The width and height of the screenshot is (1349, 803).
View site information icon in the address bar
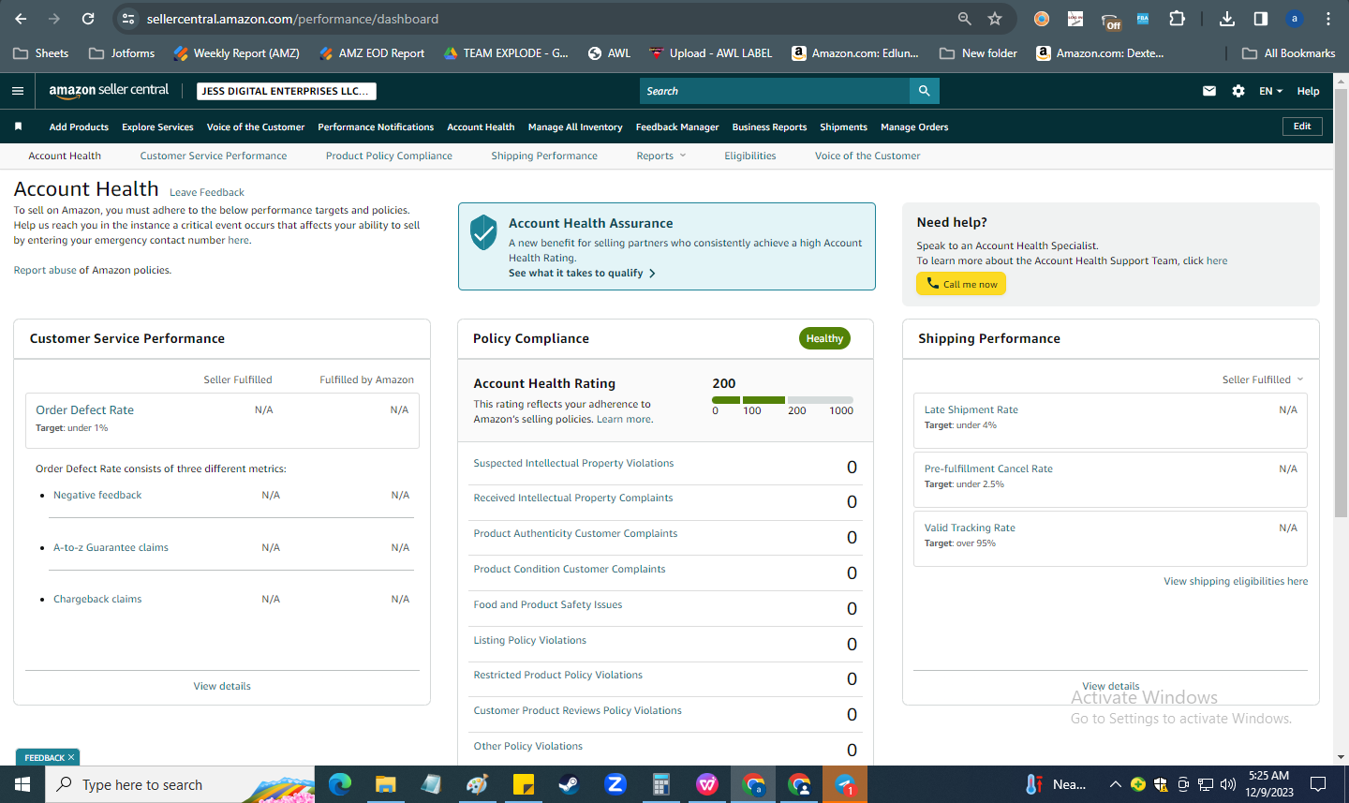point(128,19)
